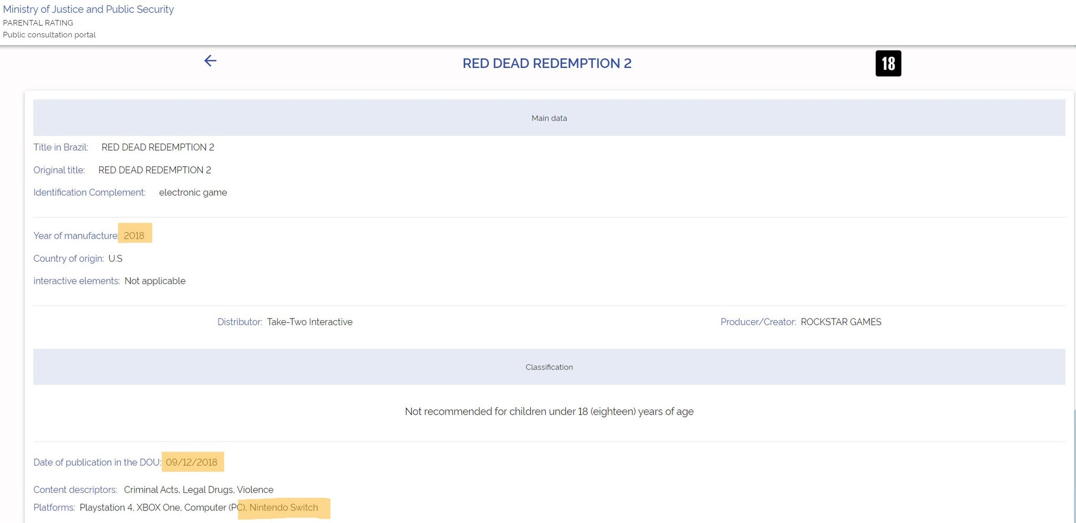Click highlighted Nintendo Switch platform text
This screenshot has height=523, width=1076.
click(284, 508)
